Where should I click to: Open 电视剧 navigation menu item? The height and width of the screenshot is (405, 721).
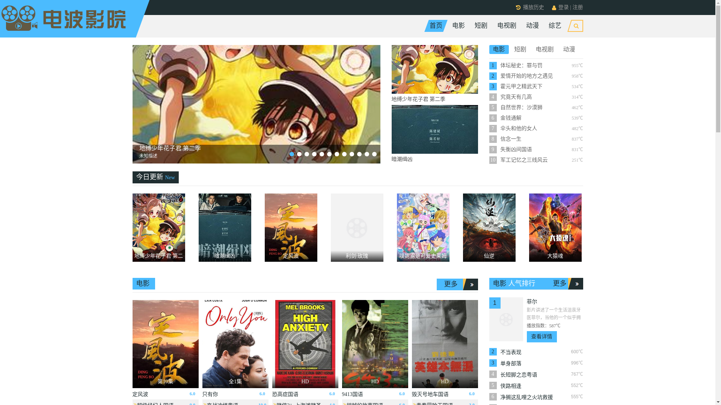click(x=507, y=26)
